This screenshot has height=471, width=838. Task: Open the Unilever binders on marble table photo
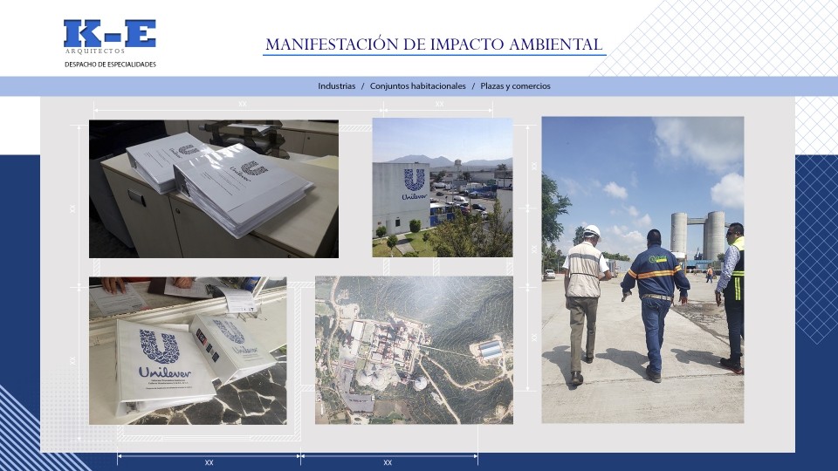pyautogui.click(x=187, y=350)
